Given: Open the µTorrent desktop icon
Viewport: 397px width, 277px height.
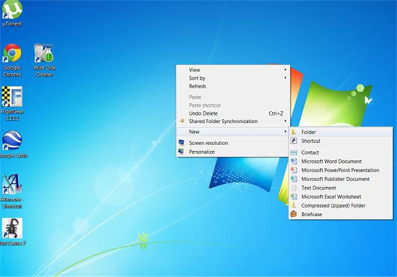Looking at the screenshot, I should 12,11.
